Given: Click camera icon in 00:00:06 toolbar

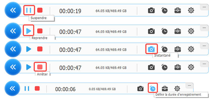Looking at the screenshot, I should point(140,89).
